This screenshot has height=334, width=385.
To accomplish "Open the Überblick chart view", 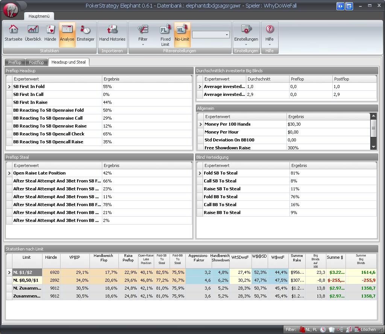I will click(x=33, y=33).
